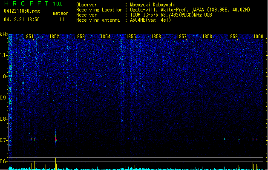Click the observer name Masayuki Kobayashi
The height and width of the screenshot is (170, 268).
click(x=153, y=5)
